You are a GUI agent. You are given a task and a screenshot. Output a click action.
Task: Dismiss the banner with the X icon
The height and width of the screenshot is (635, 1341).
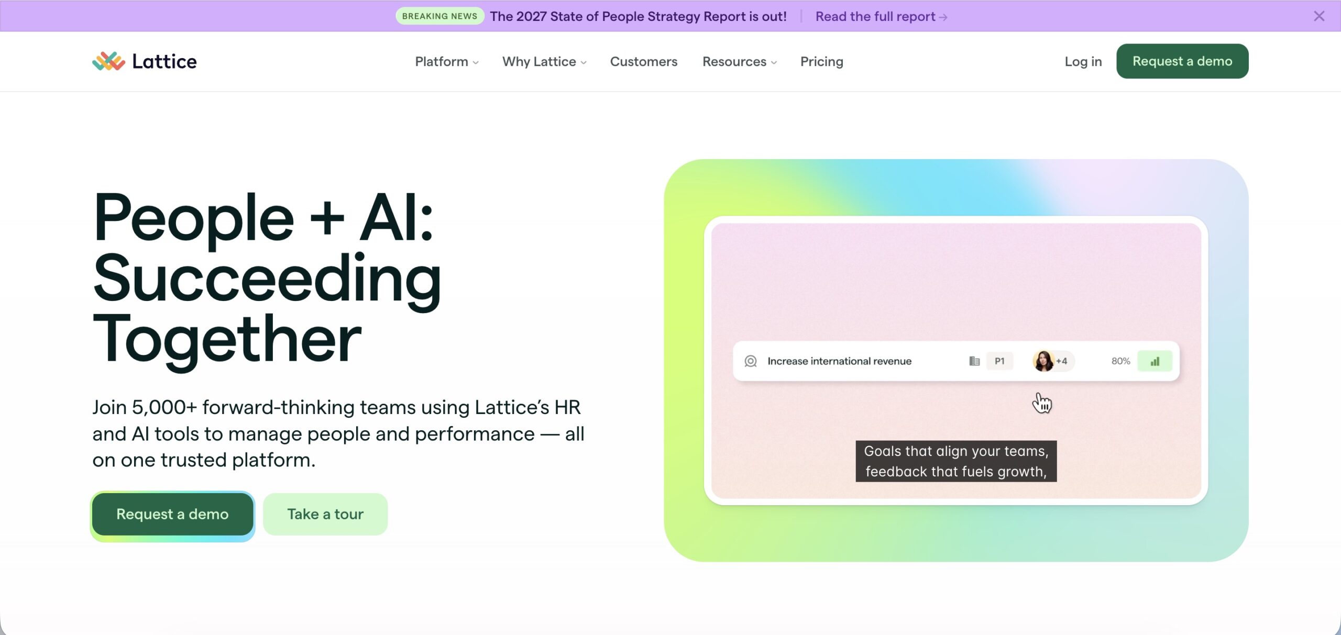[1319, 16]
